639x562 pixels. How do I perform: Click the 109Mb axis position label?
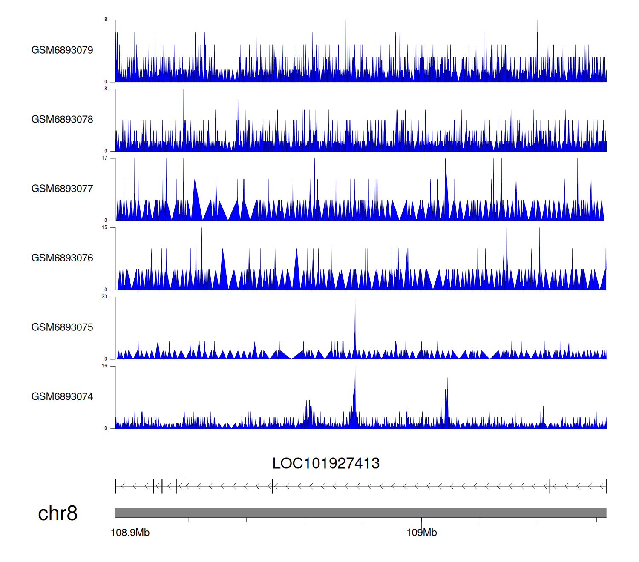(421, 533)
